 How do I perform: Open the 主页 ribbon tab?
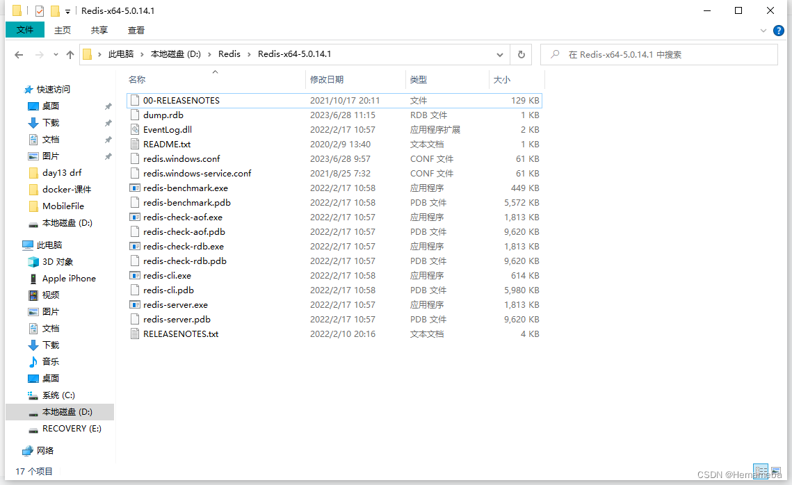pos(63,31)
